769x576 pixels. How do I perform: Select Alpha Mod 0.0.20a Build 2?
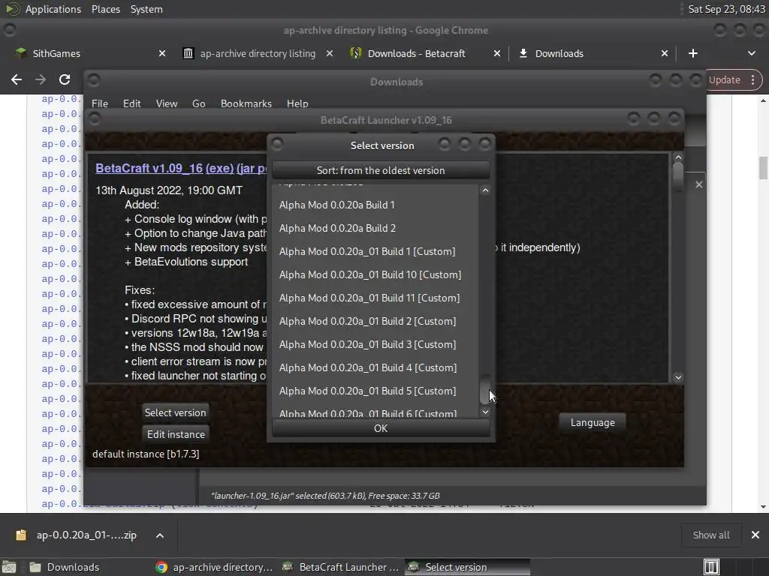pos(375,228)
